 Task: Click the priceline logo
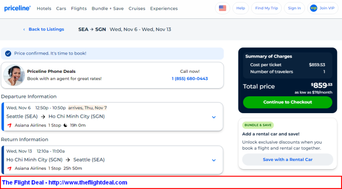pyautogui.click(x=17, y=8)
